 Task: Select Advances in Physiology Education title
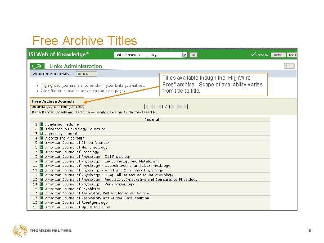point(76,129)
